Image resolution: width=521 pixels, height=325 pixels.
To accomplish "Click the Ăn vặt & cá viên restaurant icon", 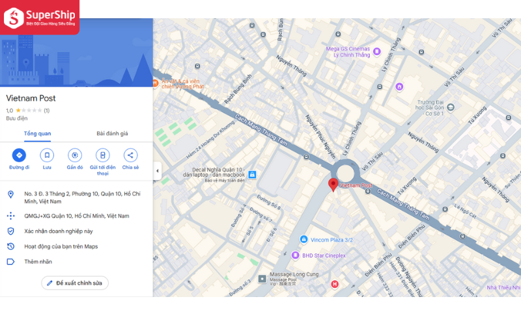I will tap(155, 83).
